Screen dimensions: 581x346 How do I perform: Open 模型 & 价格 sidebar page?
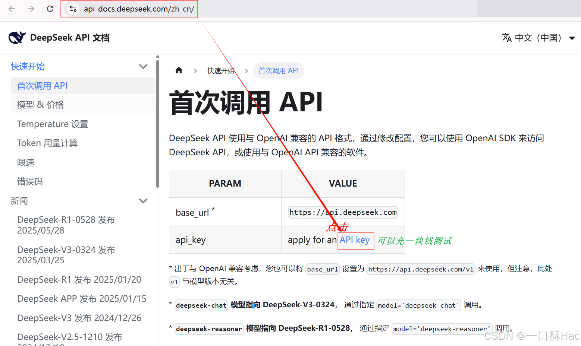(83, 105)
